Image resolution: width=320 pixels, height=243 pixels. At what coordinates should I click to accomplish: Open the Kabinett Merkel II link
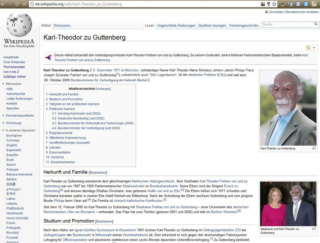pos(137,80)
